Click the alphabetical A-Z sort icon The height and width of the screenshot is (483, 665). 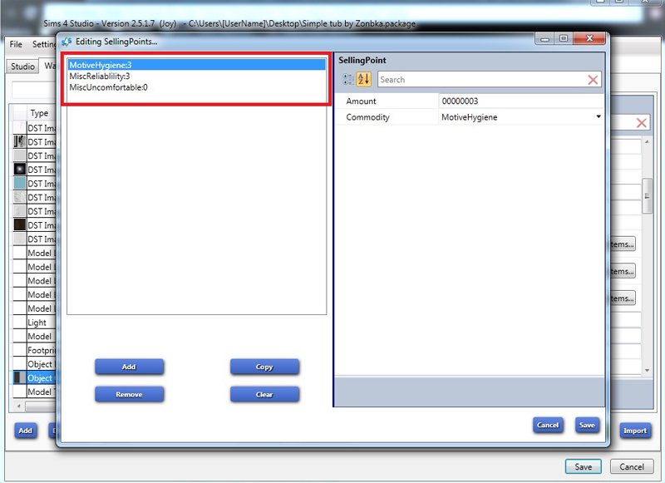[x=364, y=80]
